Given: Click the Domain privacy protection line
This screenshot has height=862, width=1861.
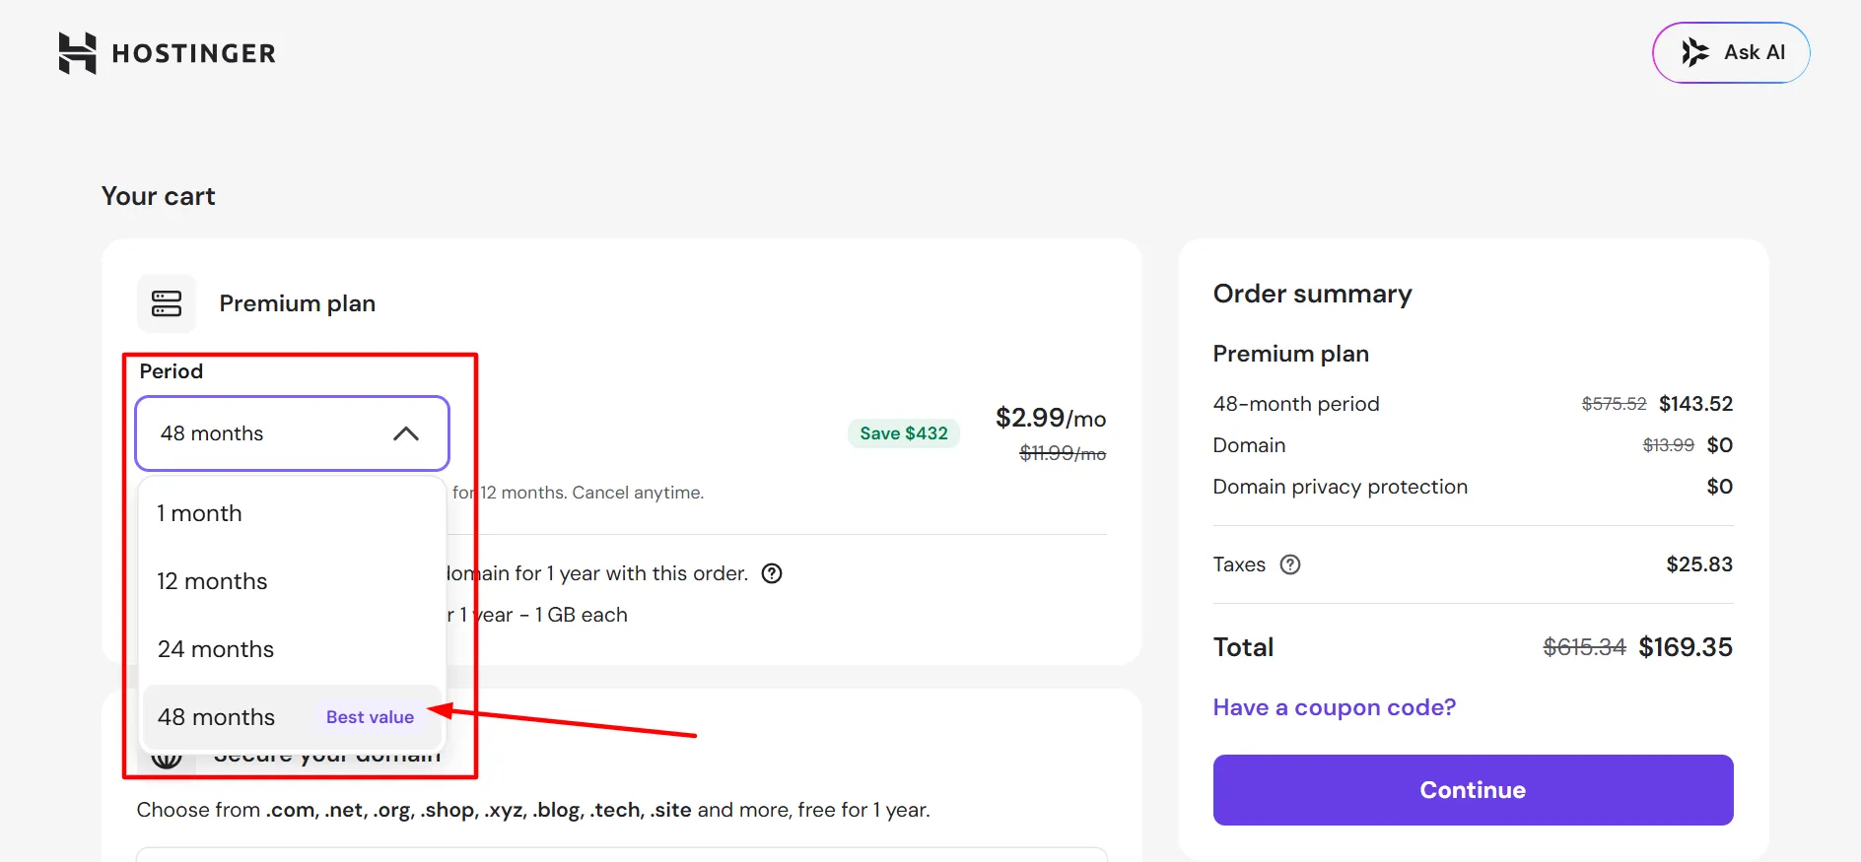Looking at the screenshot, I should 1341,487.
